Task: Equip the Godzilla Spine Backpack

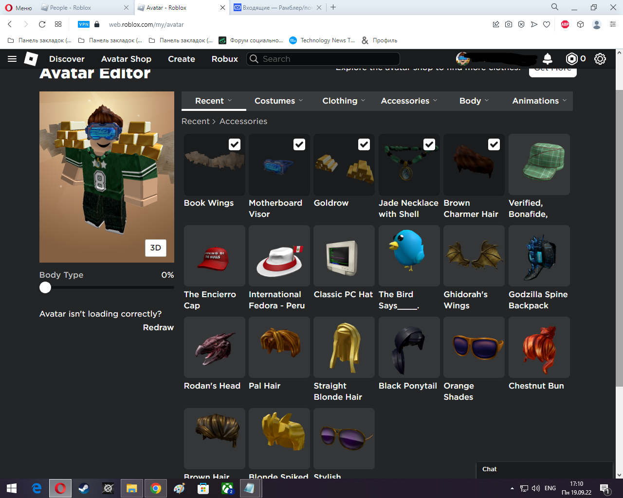Action: click(x=539, y=256)
